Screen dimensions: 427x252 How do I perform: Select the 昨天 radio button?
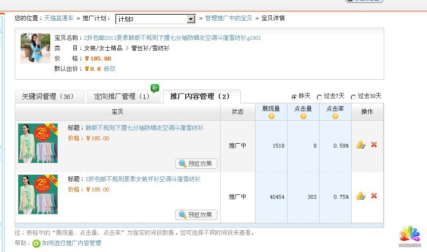coord(295,97)
